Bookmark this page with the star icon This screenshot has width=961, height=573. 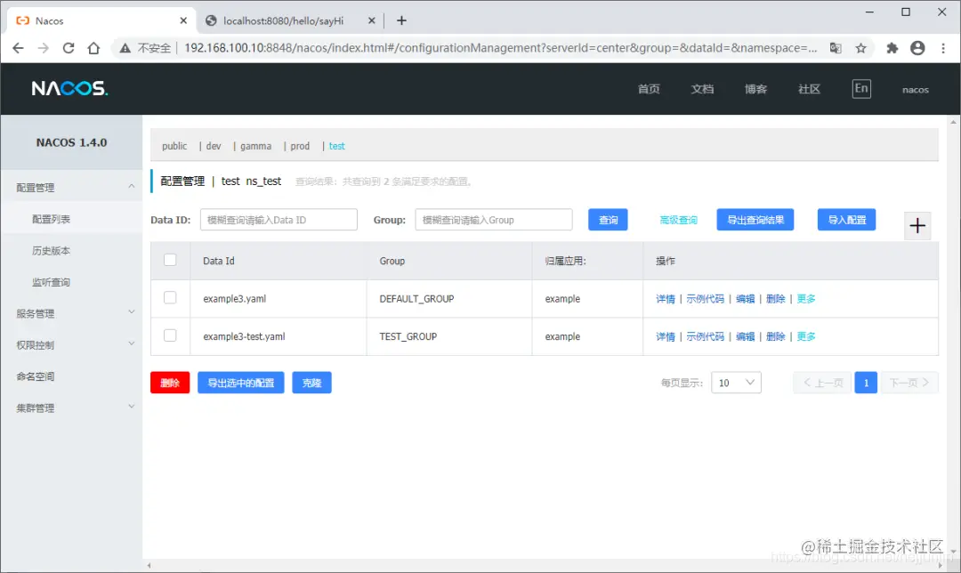point(861,48)
